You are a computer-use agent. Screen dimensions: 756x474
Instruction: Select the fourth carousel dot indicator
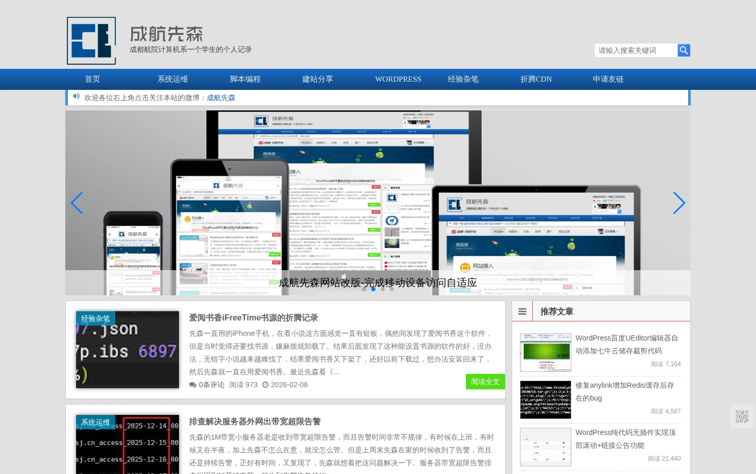point(392,289)
